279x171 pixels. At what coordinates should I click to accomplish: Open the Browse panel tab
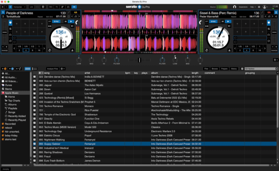click(215, 69)
